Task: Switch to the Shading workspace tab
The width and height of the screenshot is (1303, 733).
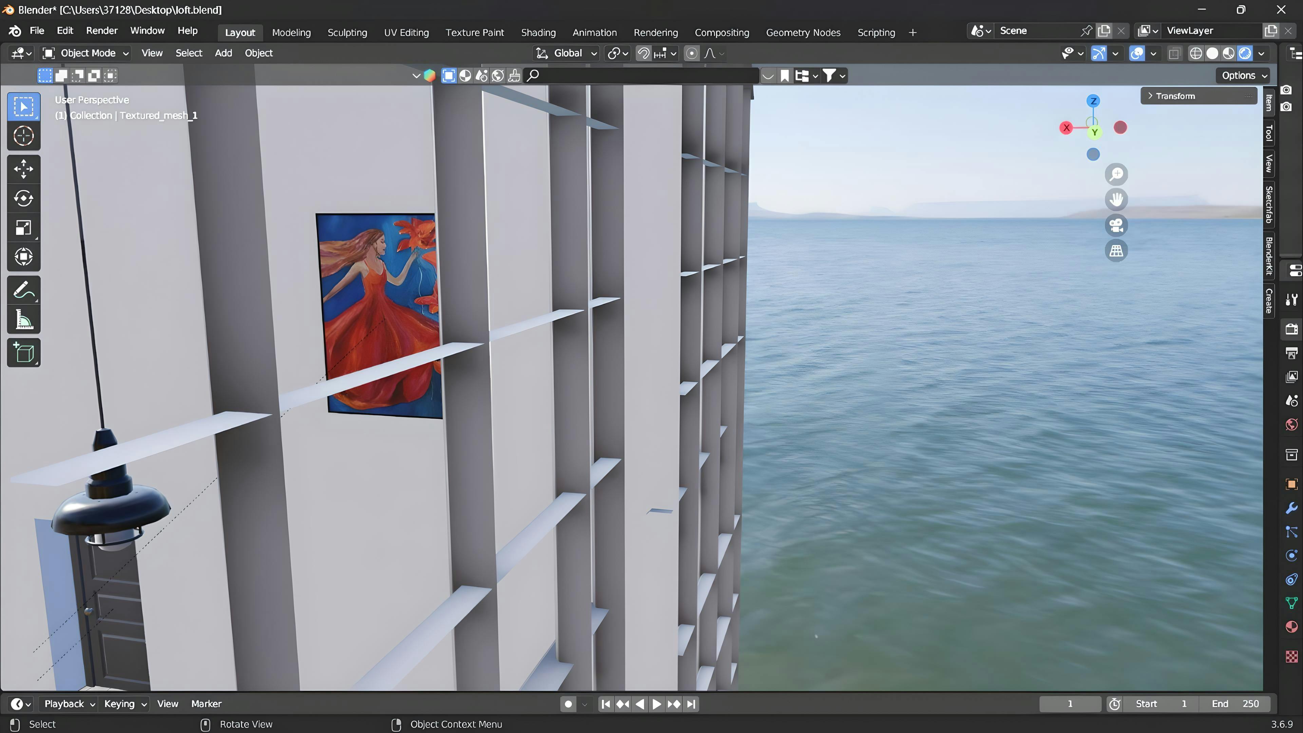Action: click(x=538, y=32)
